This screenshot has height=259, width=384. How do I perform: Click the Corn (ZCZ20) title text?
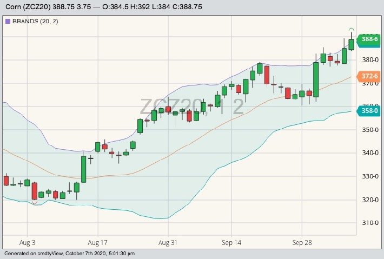[28, 7]
